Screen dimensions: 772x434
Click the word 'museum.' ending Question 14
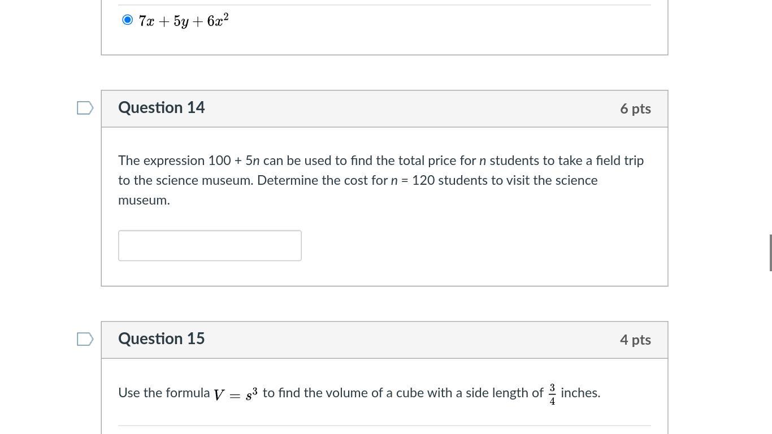144,201
